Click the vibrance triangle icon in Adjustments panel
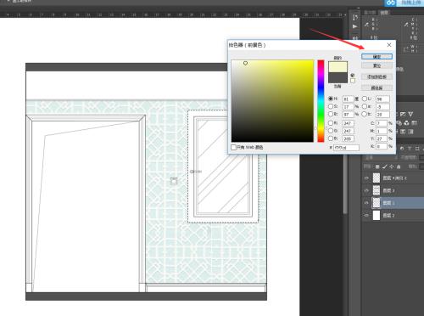Screen dimensions: 424x316 tap(410, 114)
